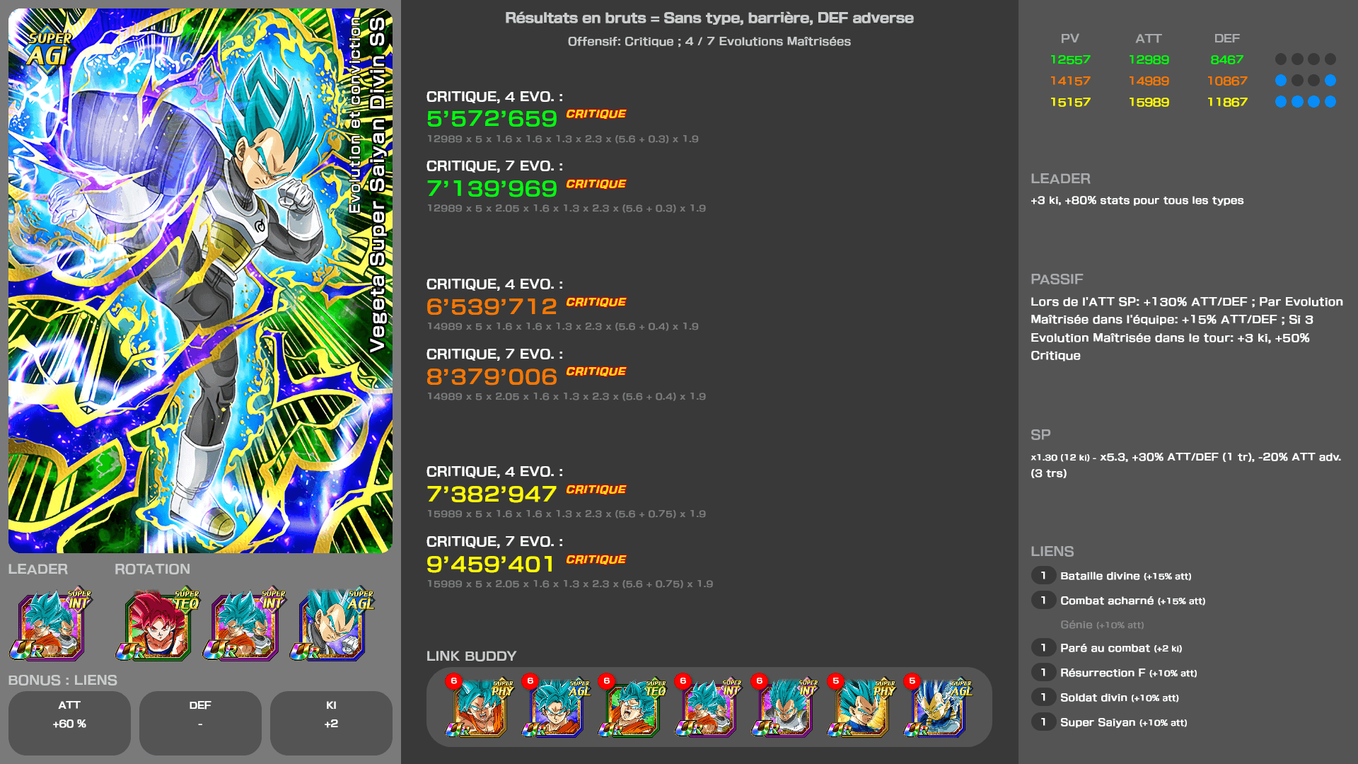Click the ATT +60 % bonus box
1358x764 pixels.
[x=69, y=723]
